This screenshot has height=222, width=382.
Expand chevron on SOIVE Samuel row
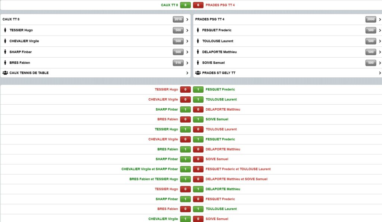(380, 63)
